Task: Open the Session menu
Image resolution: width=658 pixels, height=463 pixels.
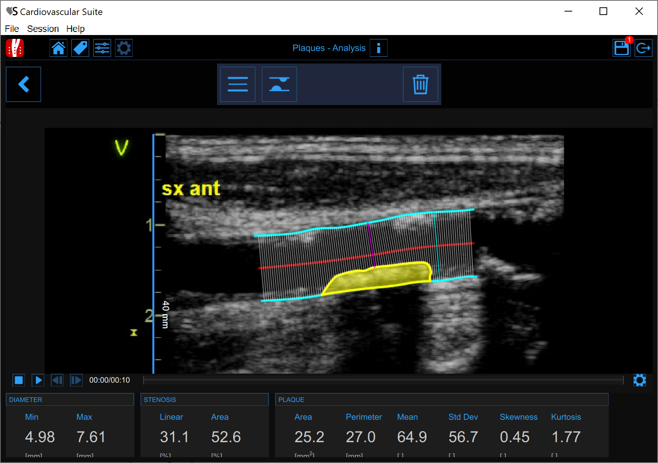Action: [43, 29]
